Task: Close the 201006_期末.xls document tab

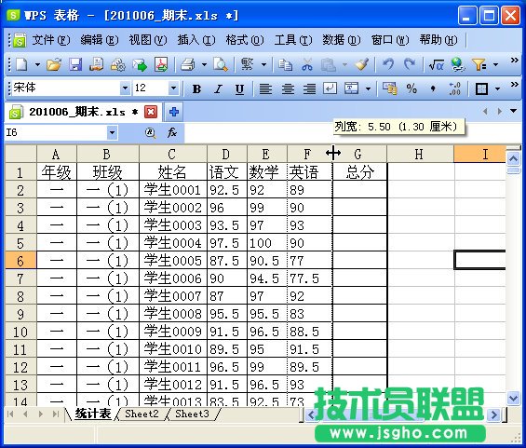Action: [151, 112]
